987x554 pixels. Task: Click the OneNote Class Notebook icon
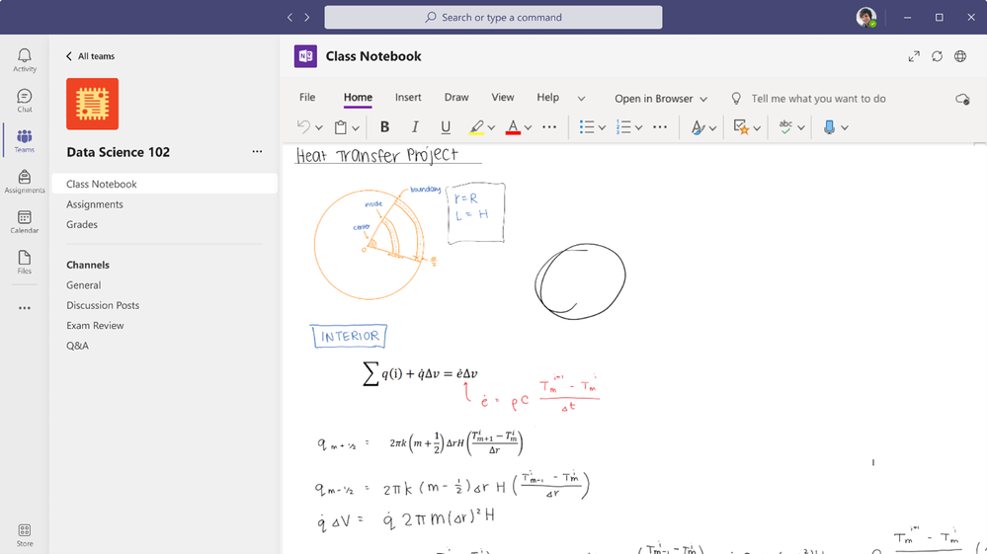pos(305,56)
